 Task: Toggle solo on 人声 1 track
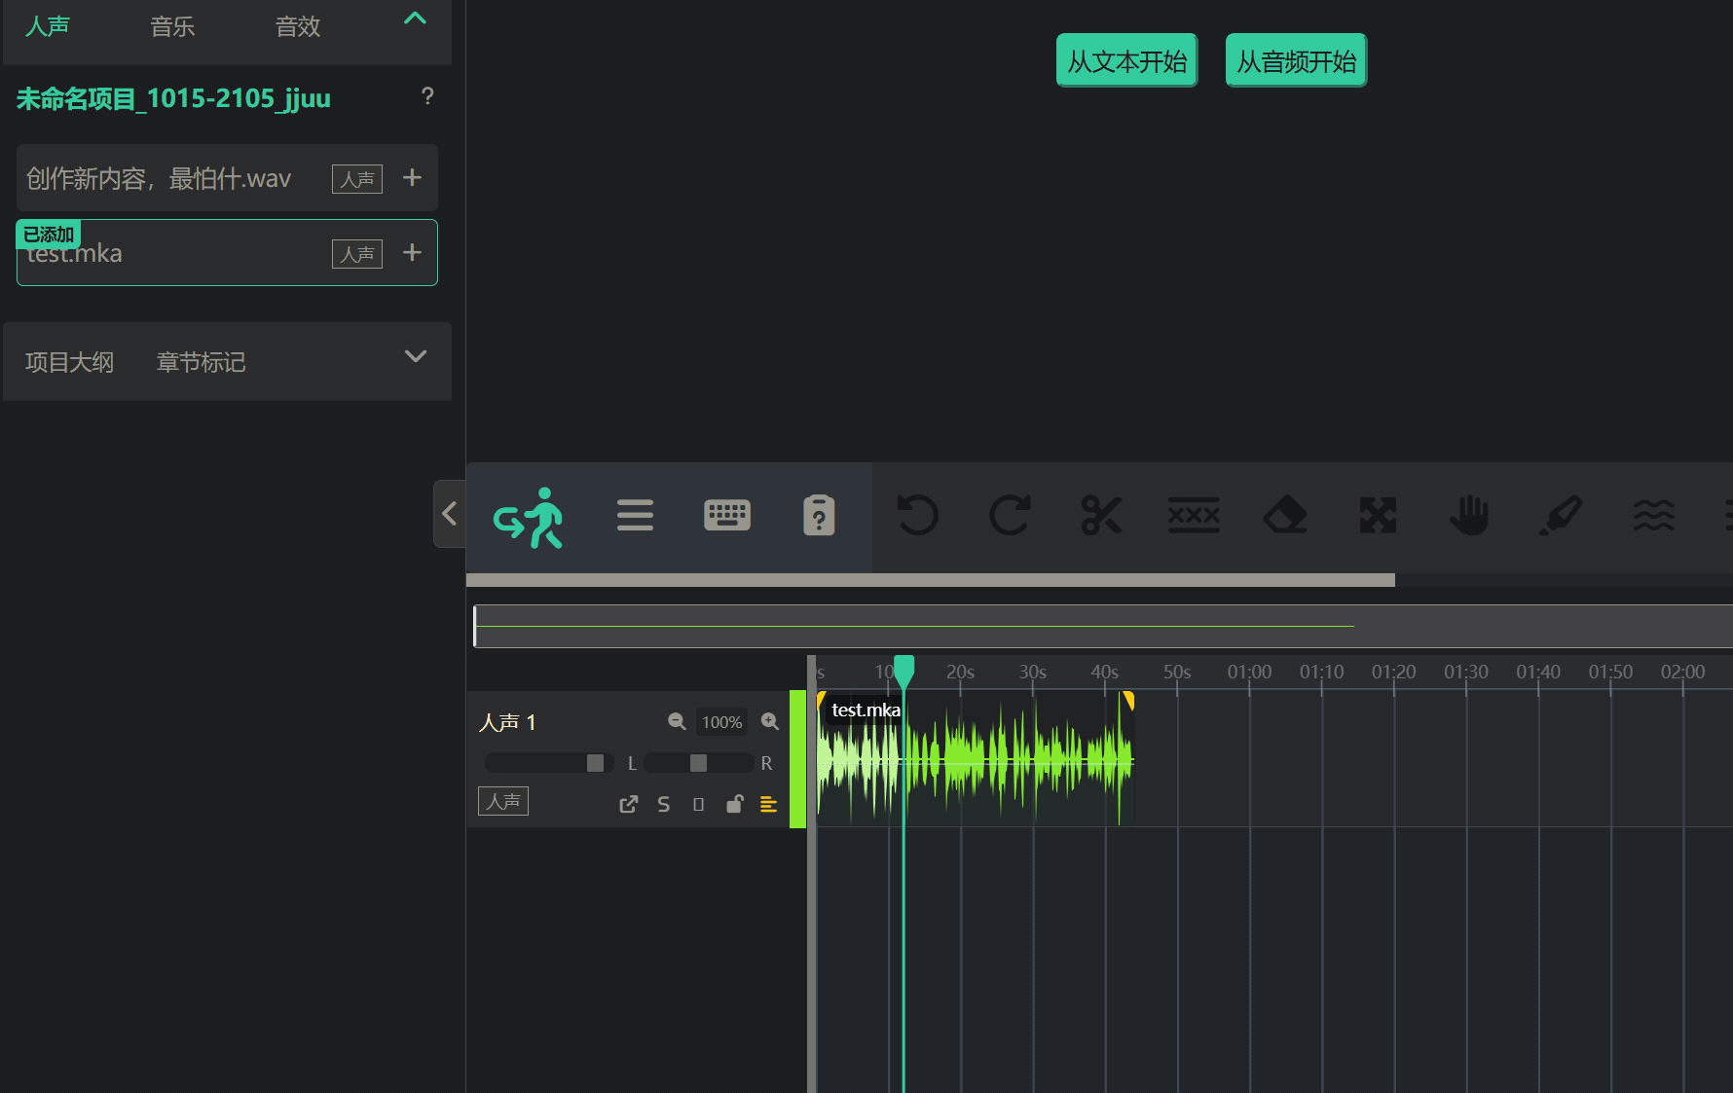[663, 804]
